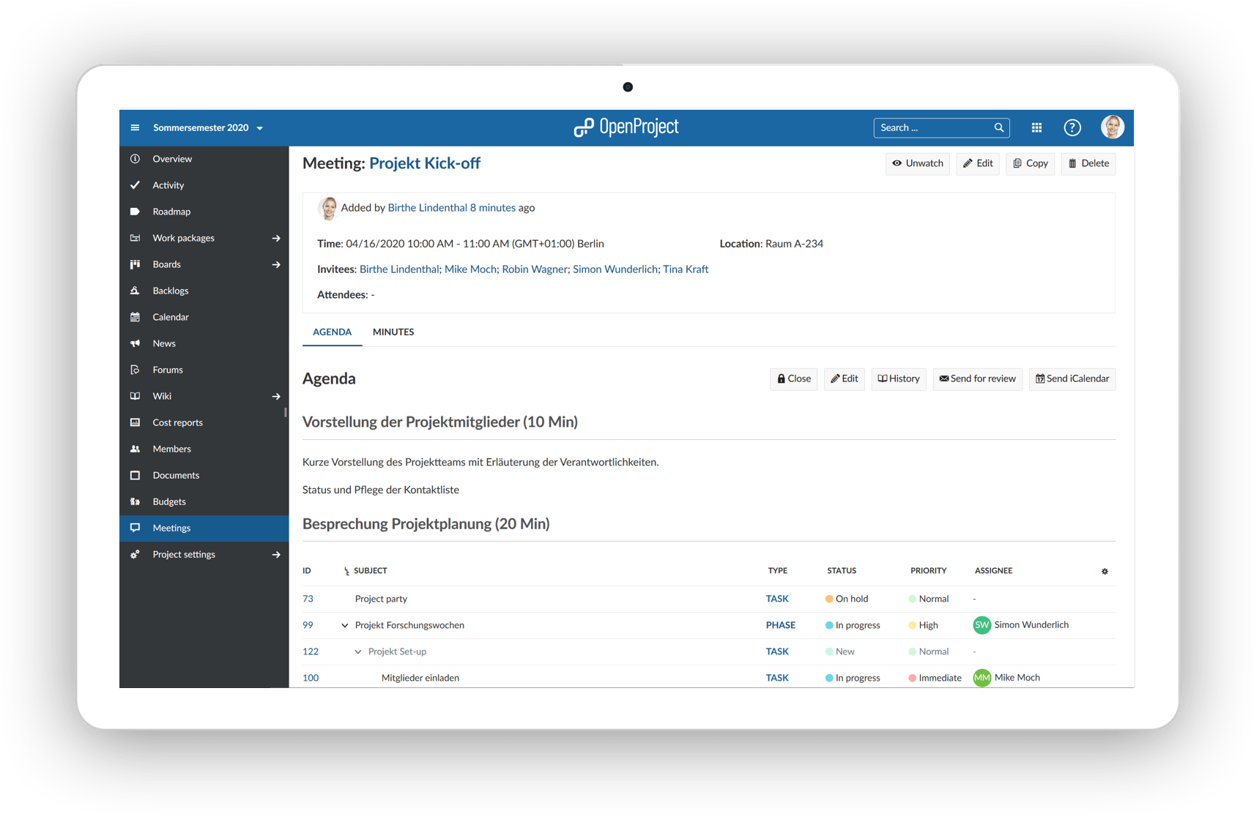The height and width of the screenshot is (814, 1254).
Task: Open the modules grid icon
Action: 1036,127
